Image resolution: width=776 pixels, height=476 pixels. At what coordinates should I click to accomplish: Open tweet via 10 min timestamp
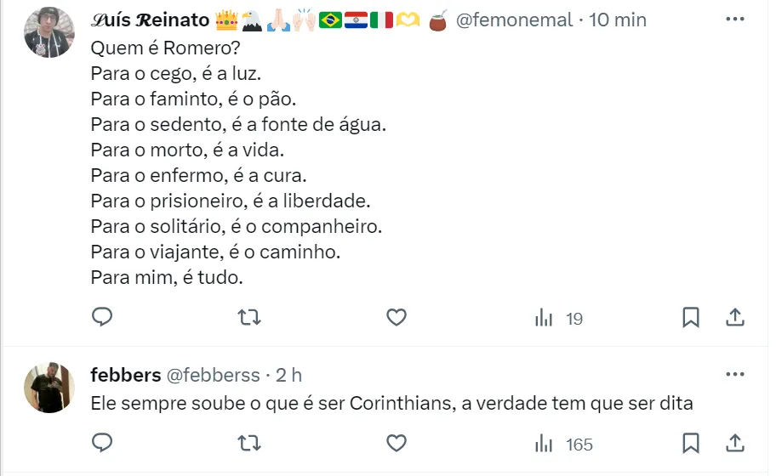[618, 20]
